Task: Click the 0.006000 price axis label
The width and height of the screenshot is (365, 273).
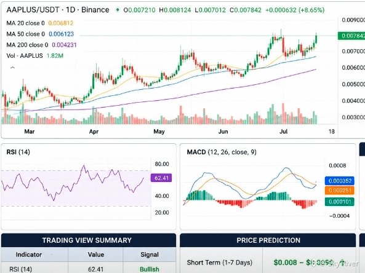Action: click(353, 68)
